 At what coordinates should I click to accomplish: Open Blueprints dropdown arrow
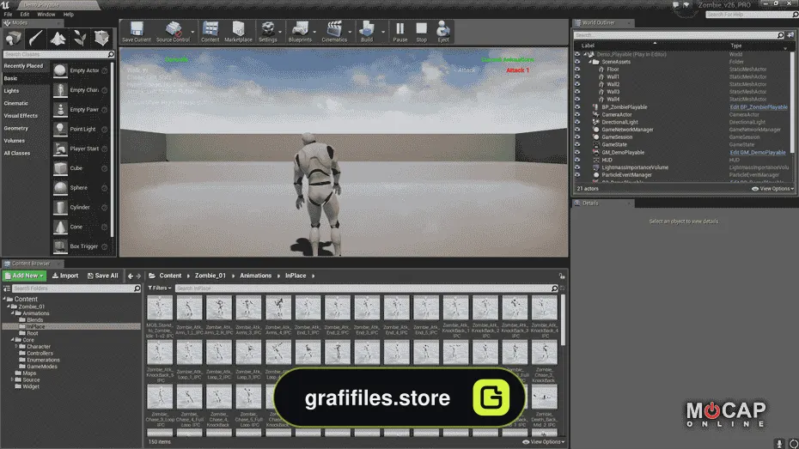[314, 32]
